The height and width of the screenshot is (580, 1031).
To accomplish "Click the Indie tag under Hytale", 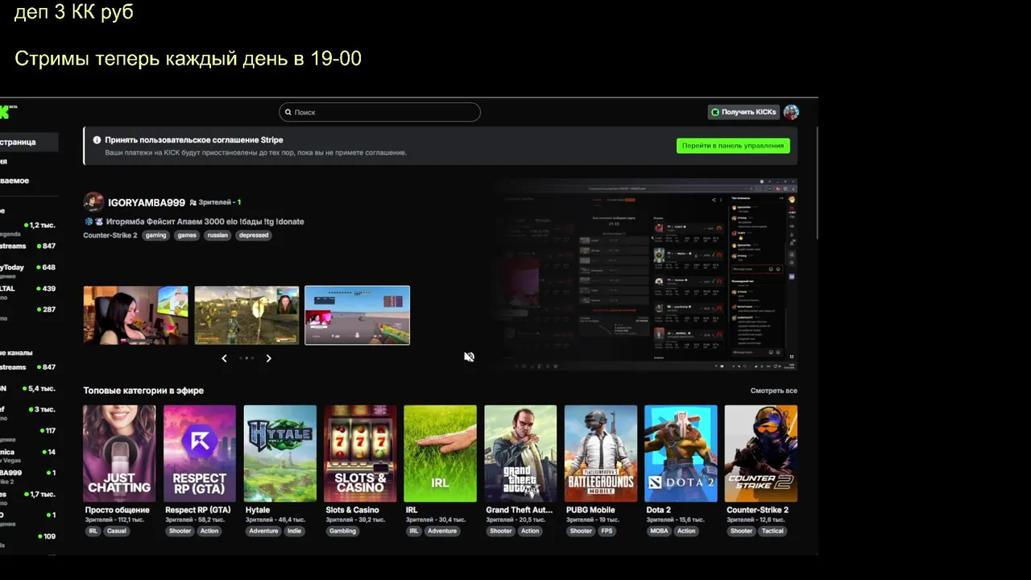I will [294, 531].
